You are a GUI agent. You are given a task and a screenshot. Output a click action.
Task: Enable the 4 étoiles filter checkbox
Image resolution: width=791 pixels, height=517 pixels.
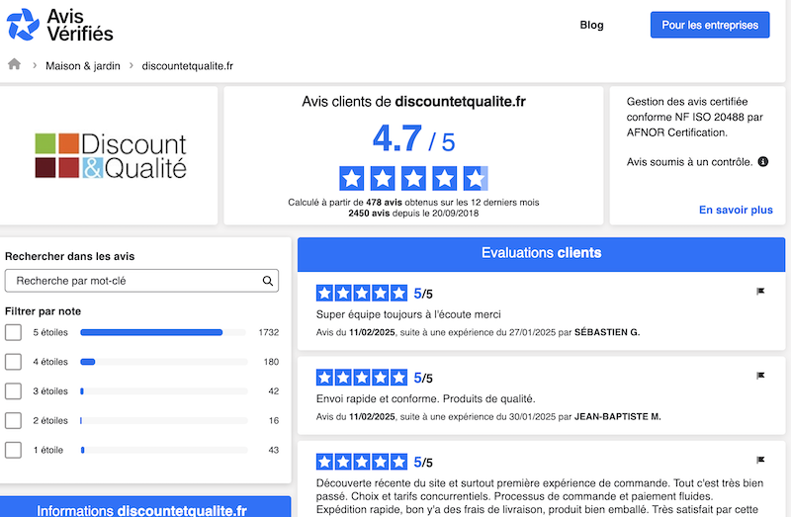tap(13, 362)
